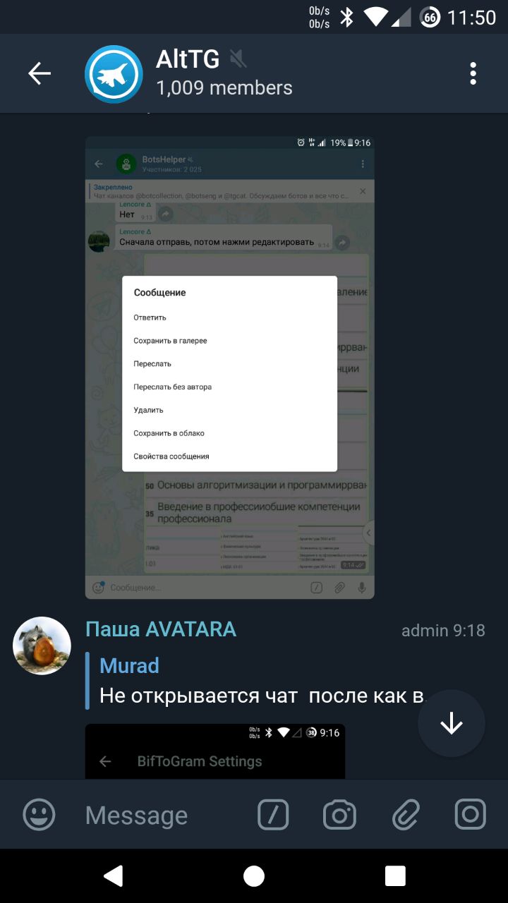508x903 pixels.
Task: Tap the Android Back triangle button
Action: [113, 876]
